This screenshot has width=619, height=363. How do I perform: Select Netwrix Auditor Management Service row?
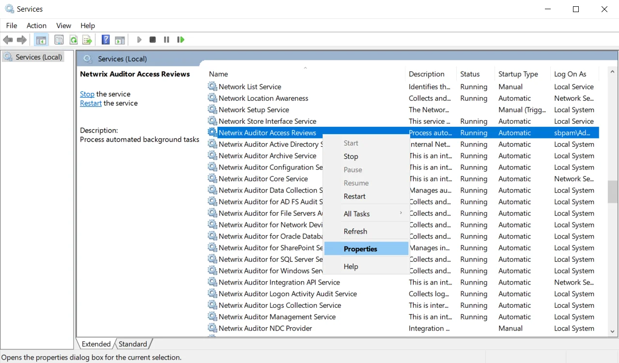(403, 317)
